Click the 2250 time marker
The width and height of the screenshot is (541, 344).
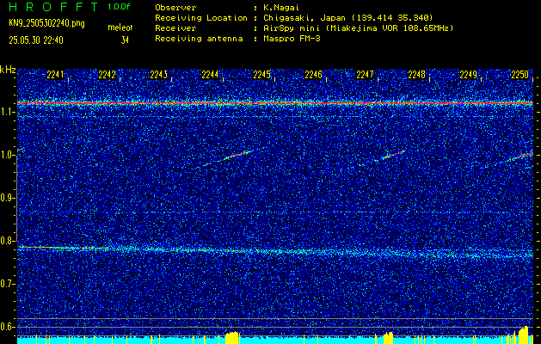click(520, 75)
